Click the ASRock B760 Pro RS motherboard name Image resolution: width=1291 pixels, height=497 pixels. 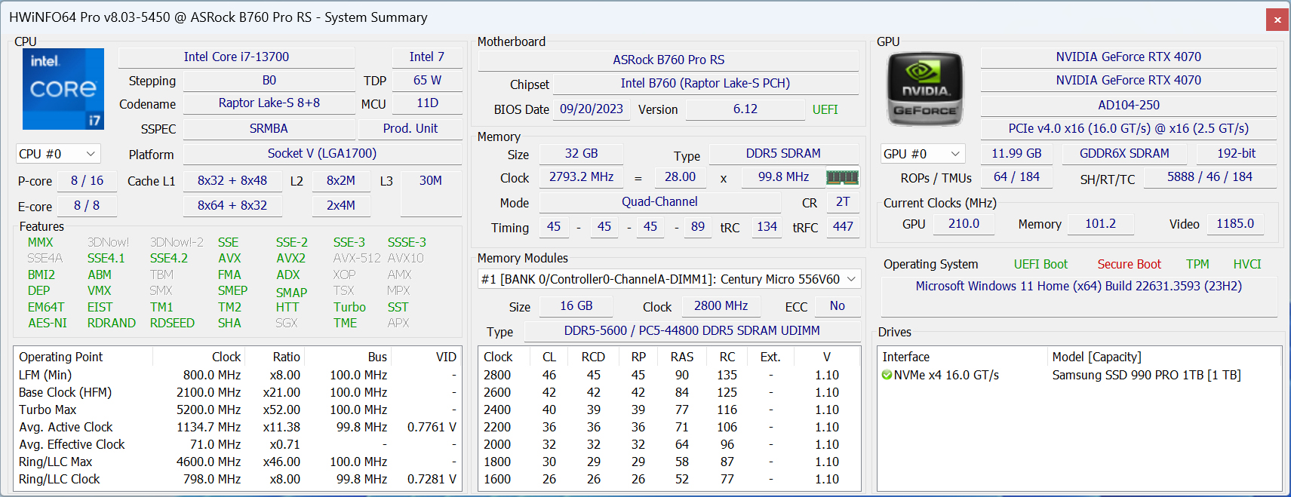coord(669,60)
